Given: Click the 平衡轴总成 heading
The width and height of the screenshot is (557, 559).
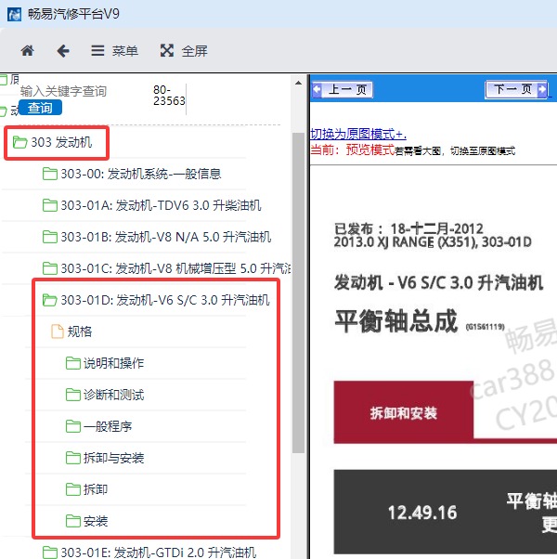Looking at the screenshot, I should click(x=396, y=321).
